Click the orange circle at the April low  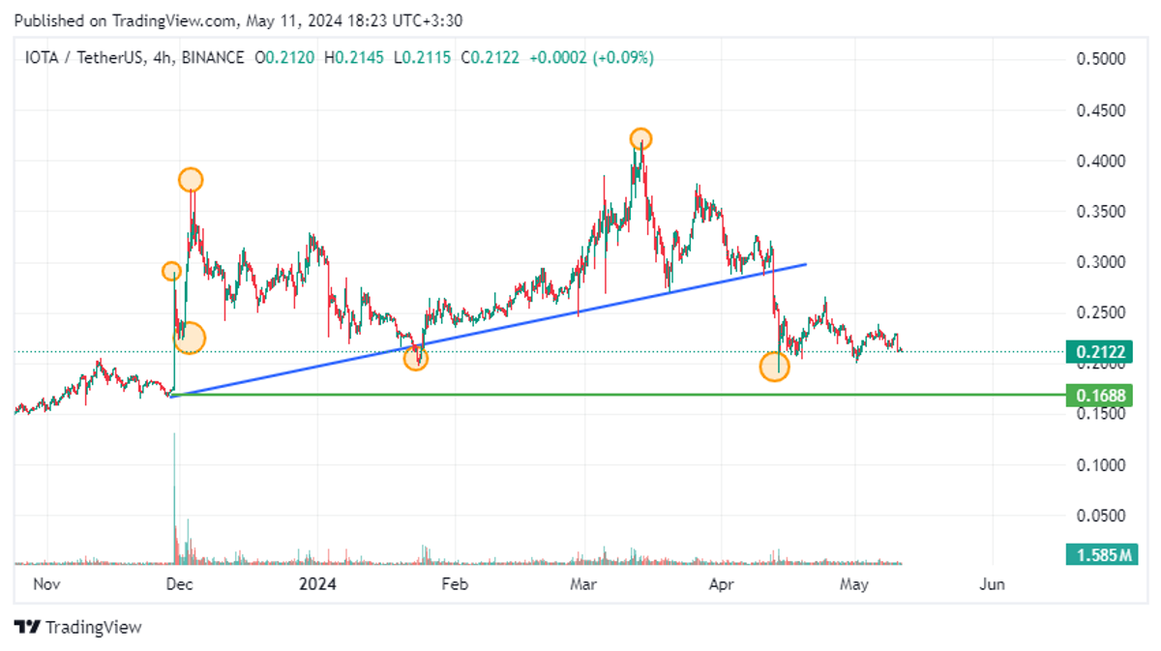tap(775, 367)
